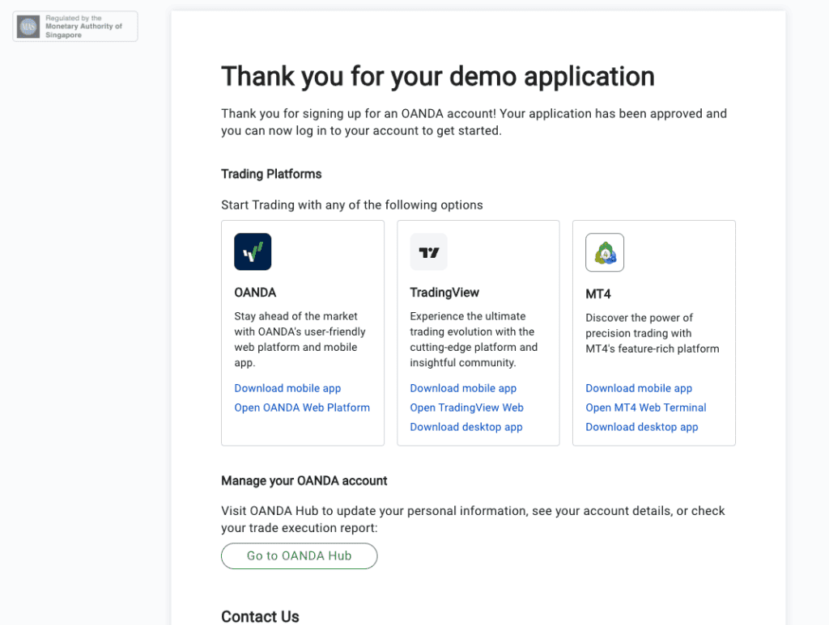Download the MT4 mobile app
Image resolution: width=829 pixels, height=625 pixels.
tap(639, 389)
